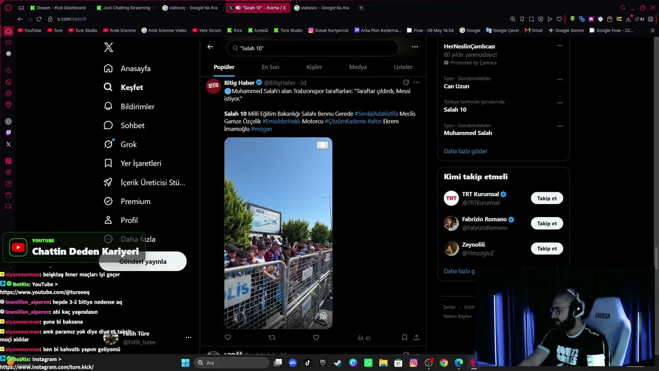659x371 pixels.
Task: Open Steam from the taskbar
Action: pyautogui.click(x=338, y=363)
